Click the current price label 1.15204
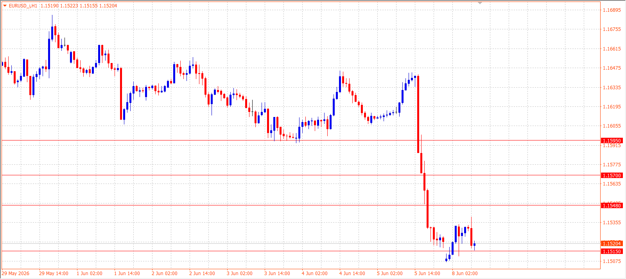 coord(612,243)
